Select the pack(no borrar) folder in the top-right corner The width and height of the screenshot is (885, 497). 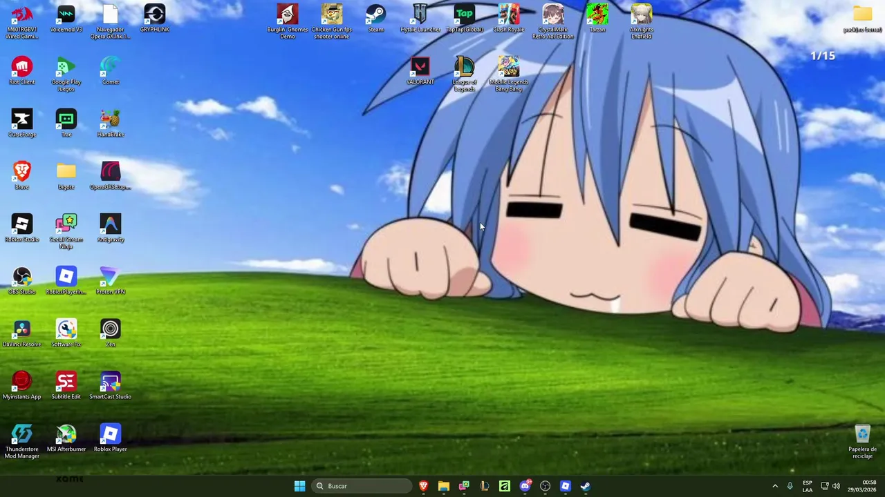pyautogui.click(x=862, y=19)
